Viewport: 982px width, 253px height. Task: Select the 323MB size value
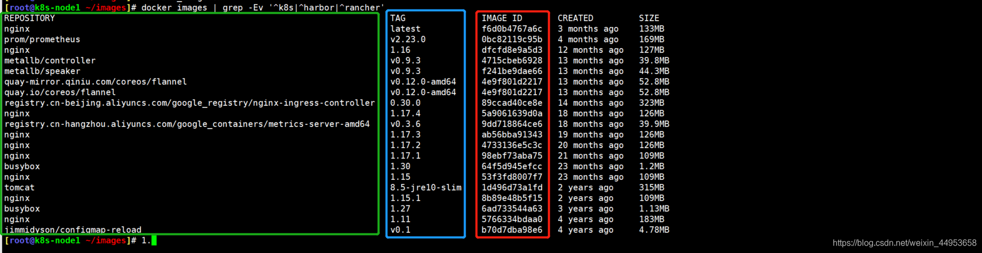point(652,103)
